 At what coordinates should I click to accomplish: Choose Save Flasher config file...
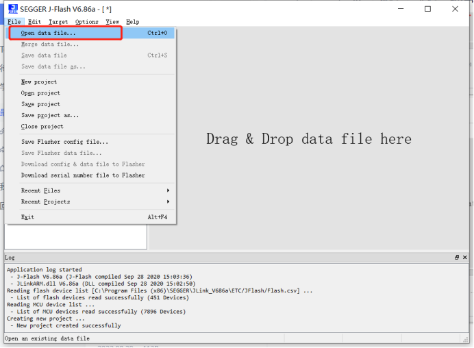(90, 142)
